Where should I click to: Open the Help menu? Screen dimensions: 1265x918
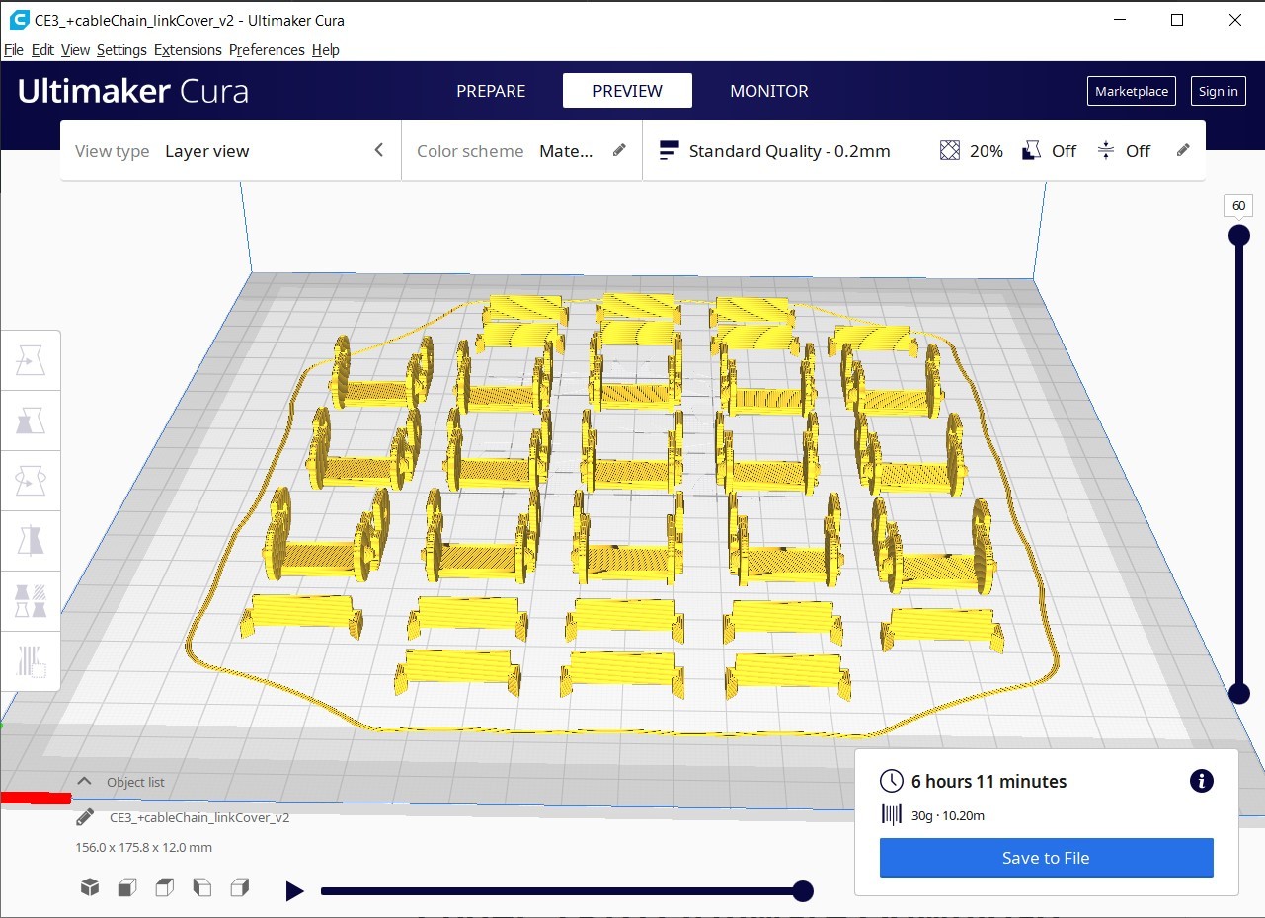pyautogui.click(x=325, y=50)
